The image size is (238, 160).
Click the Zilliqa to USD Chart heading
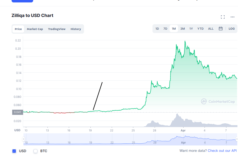tap(33, 15)
